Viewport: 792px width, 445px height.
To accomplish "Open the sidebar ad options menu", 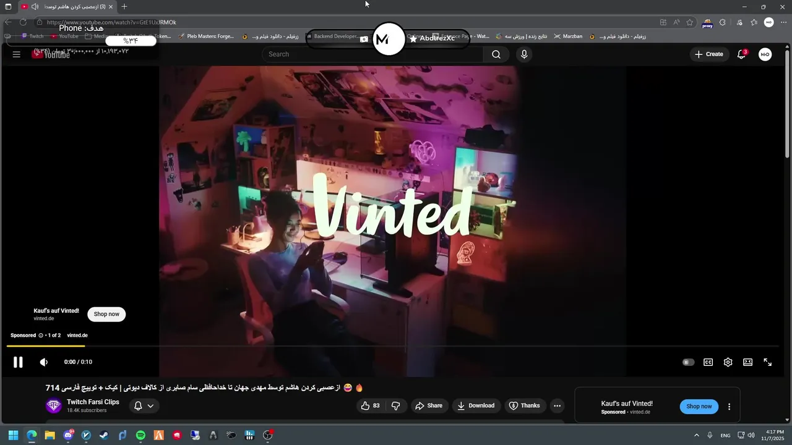I will [x=729, y=406].
